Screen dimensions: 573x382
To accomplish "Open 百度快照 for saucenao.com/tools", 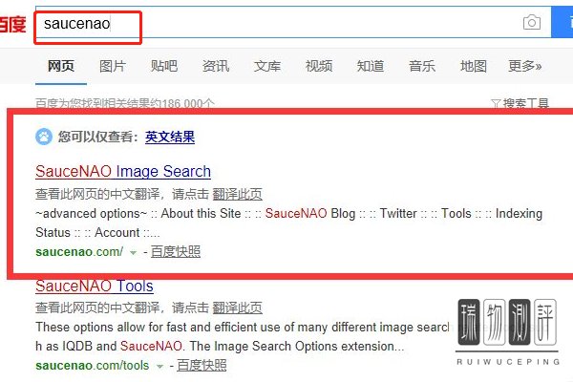I will pyautogui.click(x=202, y=365).
